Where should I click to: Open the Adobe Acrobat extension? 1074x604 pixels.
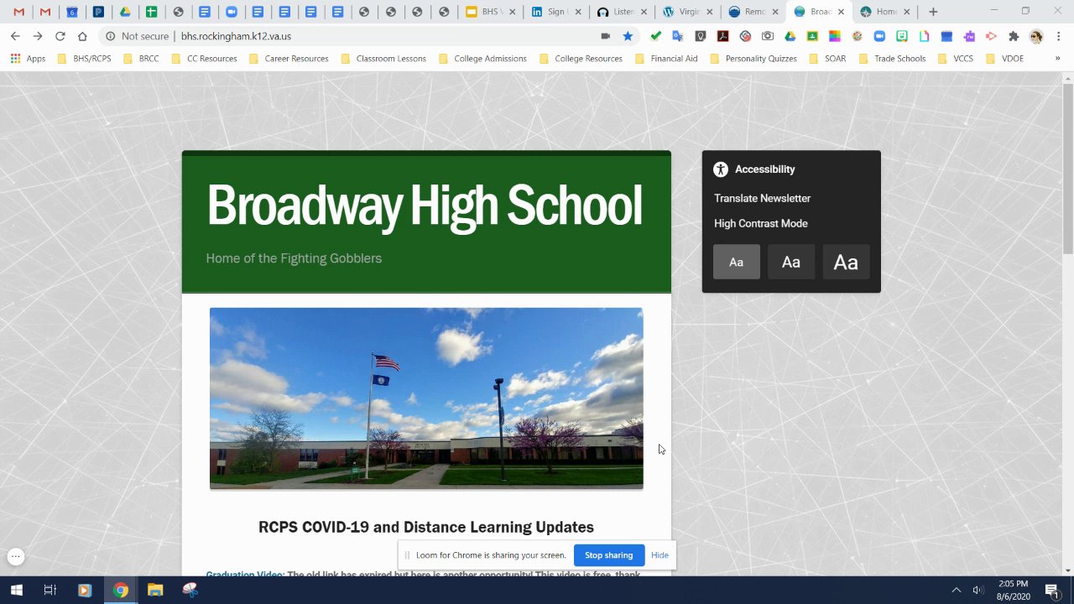coord(722,36)
